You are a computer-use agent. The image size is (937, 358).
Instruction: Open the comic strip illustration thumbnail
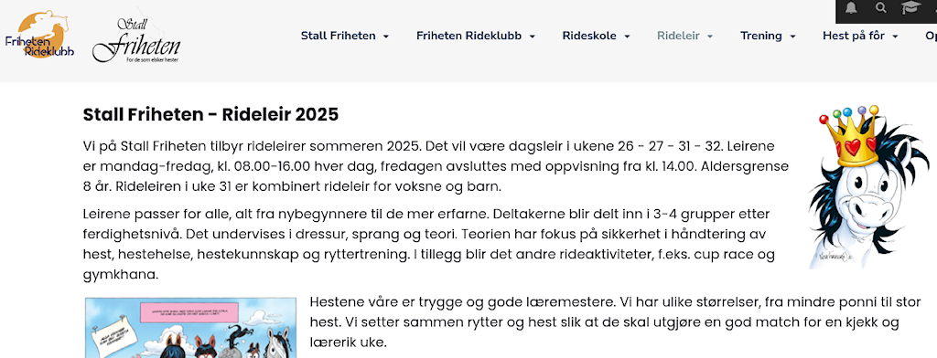[x=190, y=328]
